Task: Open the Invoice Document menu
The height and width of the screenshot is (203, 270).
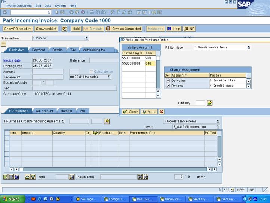Action: click(19, 6)
